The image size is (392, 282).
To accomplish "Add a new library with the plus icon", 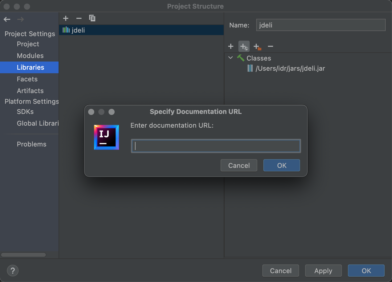I will [66, 18].
